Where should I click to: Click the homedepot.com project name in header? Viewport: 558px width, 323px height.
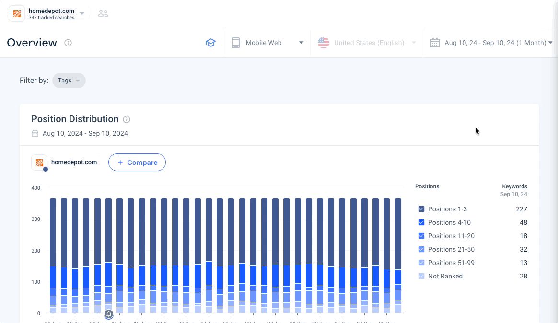tap(52, 11)
